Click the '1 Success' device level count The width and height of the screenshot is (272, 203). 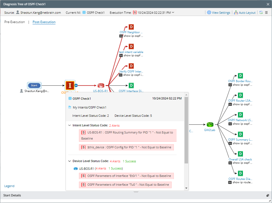[x=129, y=161]
